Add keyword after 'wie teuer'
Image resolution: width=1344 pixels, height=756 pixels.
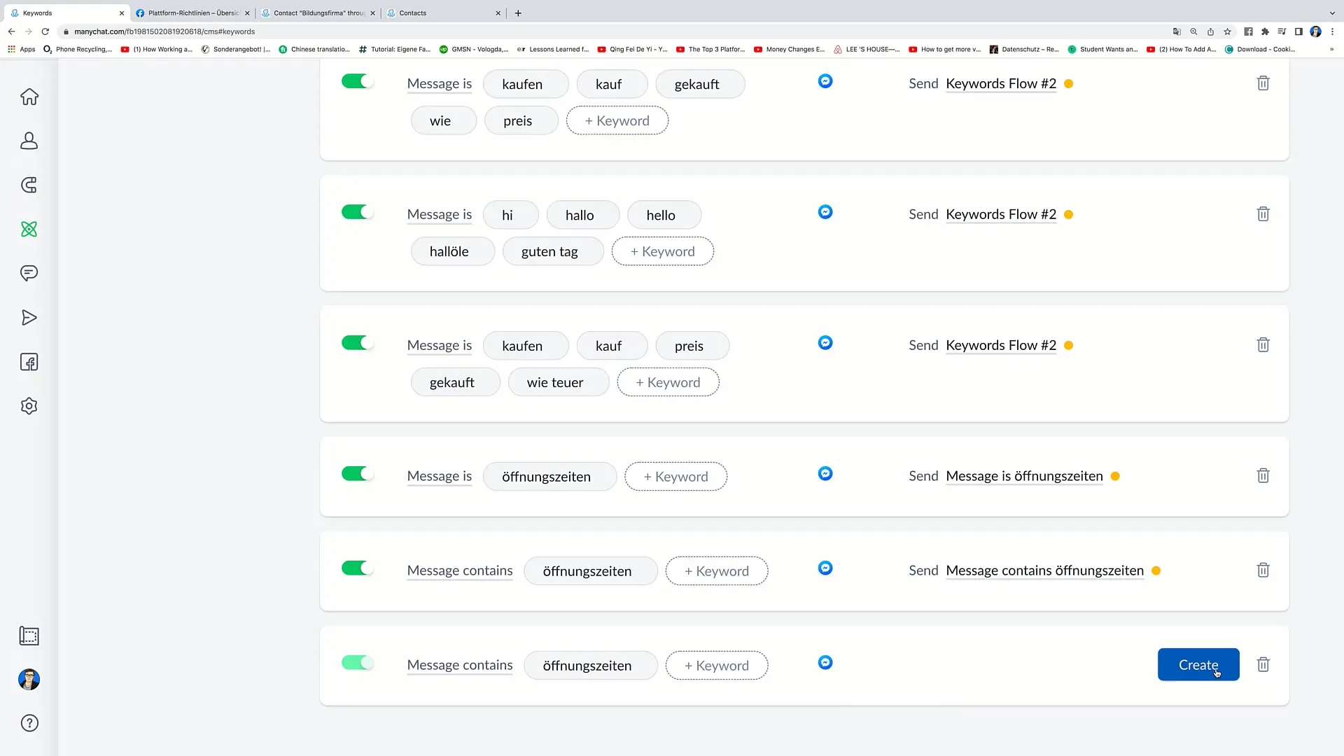click(668, 382)
